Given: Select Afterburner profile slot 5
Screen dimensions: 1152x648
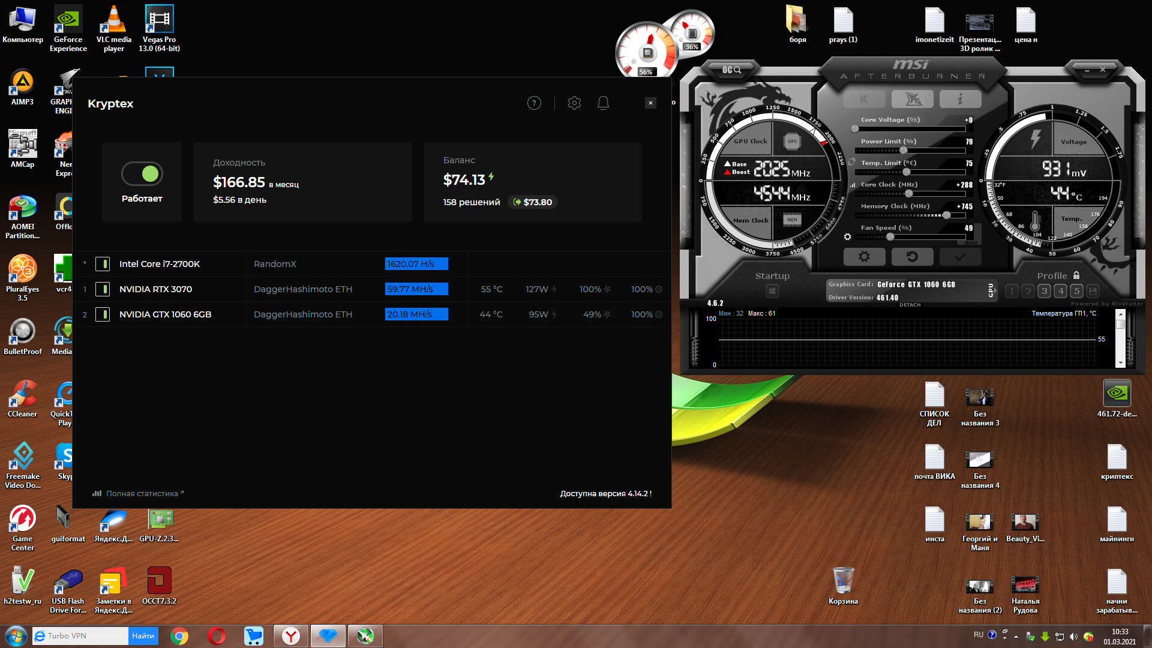Looking at the screenshot, I should 1077,291.
